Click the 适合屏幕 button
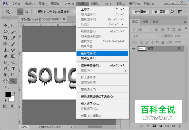This screenshot has height=130, width=189. pos(140,12)
